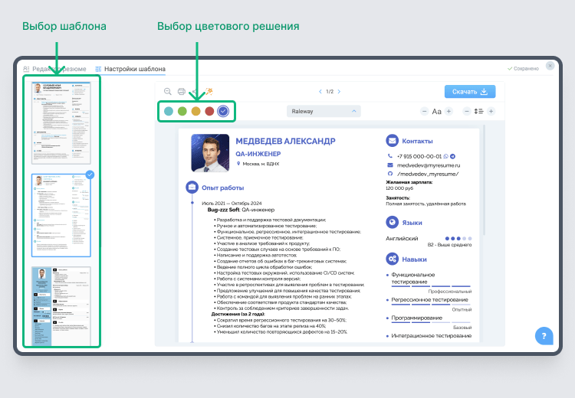Select the yellow color scheme
The width and height of the screenshot is (575, 398).
pyautogui.click(x=195, y=111)
